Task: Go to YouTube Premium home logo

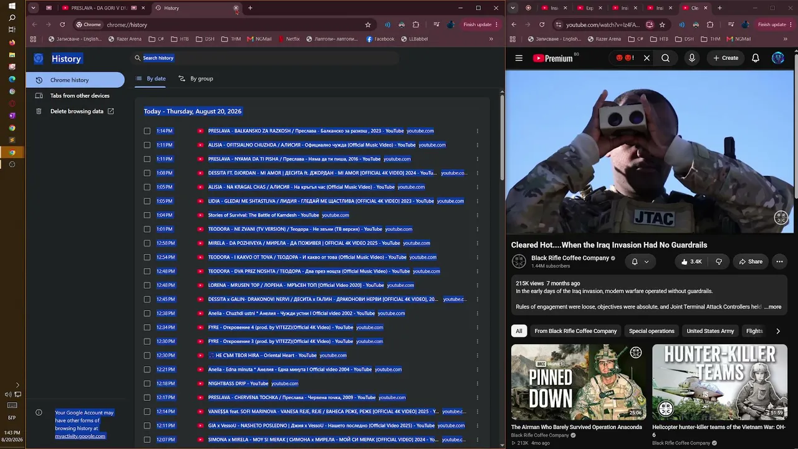Action: pos(553,58)
